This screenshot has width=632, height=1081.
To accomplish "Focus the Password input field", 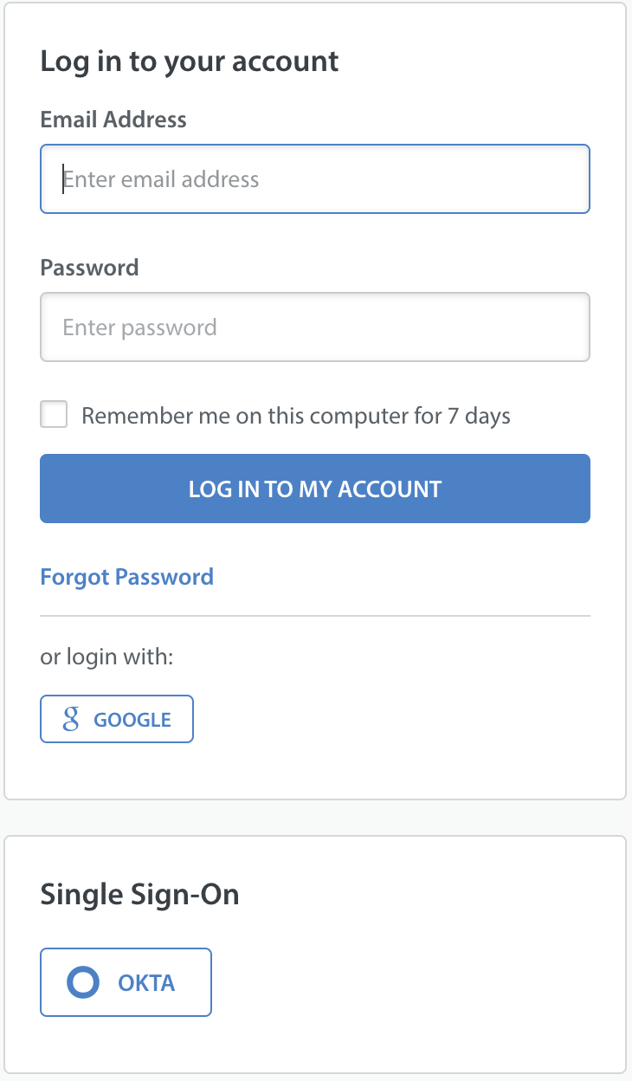I will click(315, 327).
